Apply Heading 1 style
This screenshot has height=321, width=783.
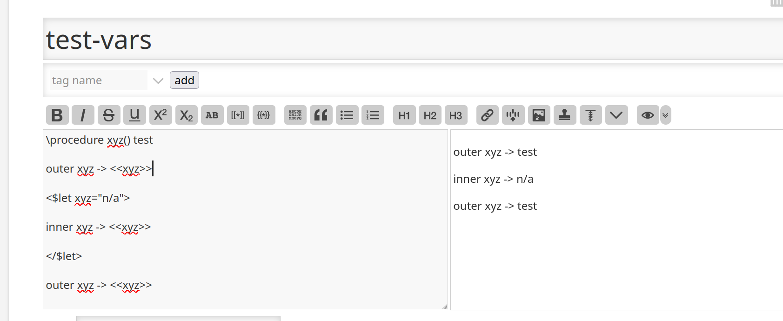click(x=404, y=115)
